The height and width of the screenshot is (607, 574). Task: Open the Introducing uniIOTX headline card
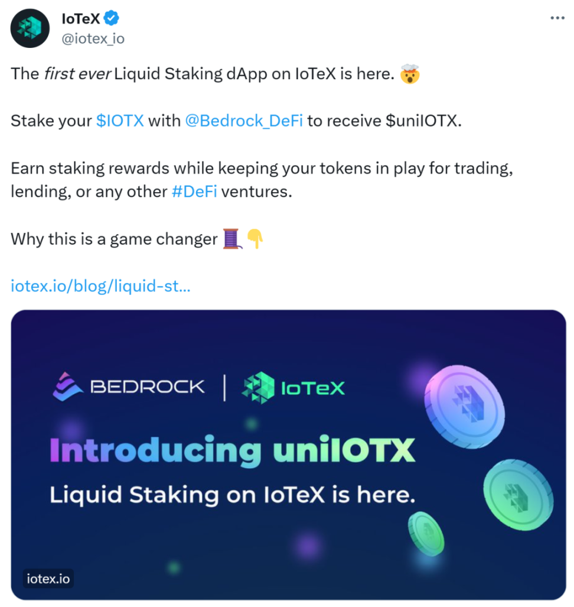289,455
